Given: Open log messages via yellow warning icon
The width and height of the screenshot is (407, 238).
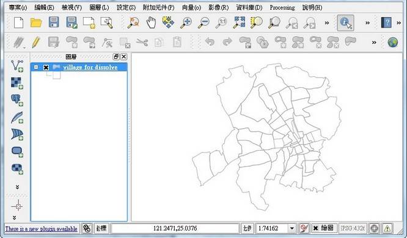Looking at the screenshot, I should [x=387, y=228].
